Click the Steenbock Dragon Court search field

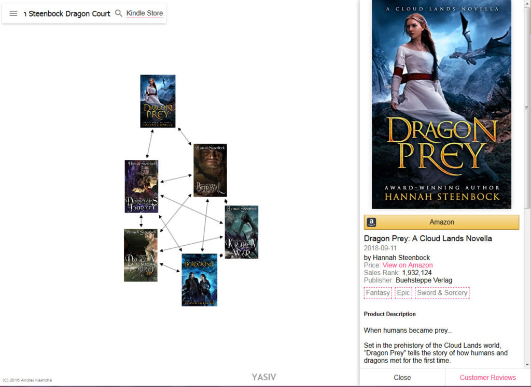click(x=67, y=13)
